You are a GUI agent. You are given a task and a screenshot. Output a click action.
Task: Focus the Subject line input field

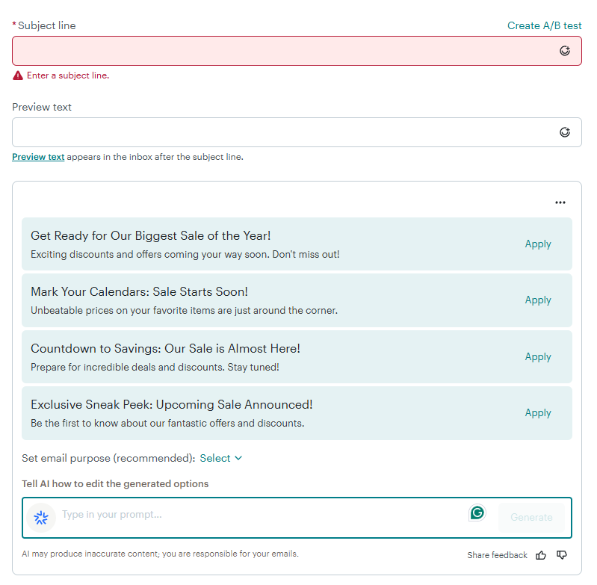[x=297, y=51]
